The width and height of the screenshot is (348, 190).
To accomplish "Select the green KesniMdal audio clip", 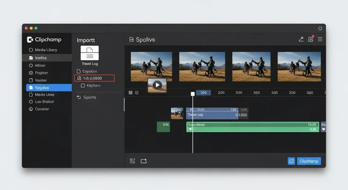I will tap(253, 127).
